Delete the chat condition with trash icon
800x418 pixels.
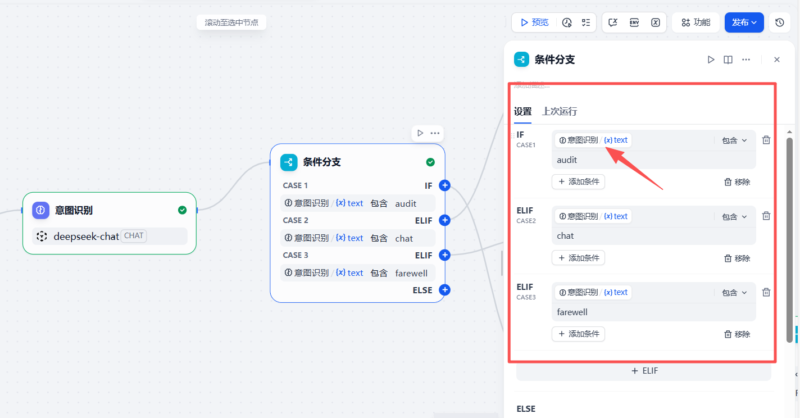[x=766, y=216]
